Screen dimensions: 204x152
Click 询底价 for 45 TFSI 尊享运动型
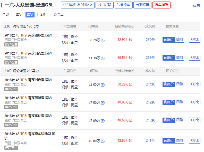click(169, 120)
